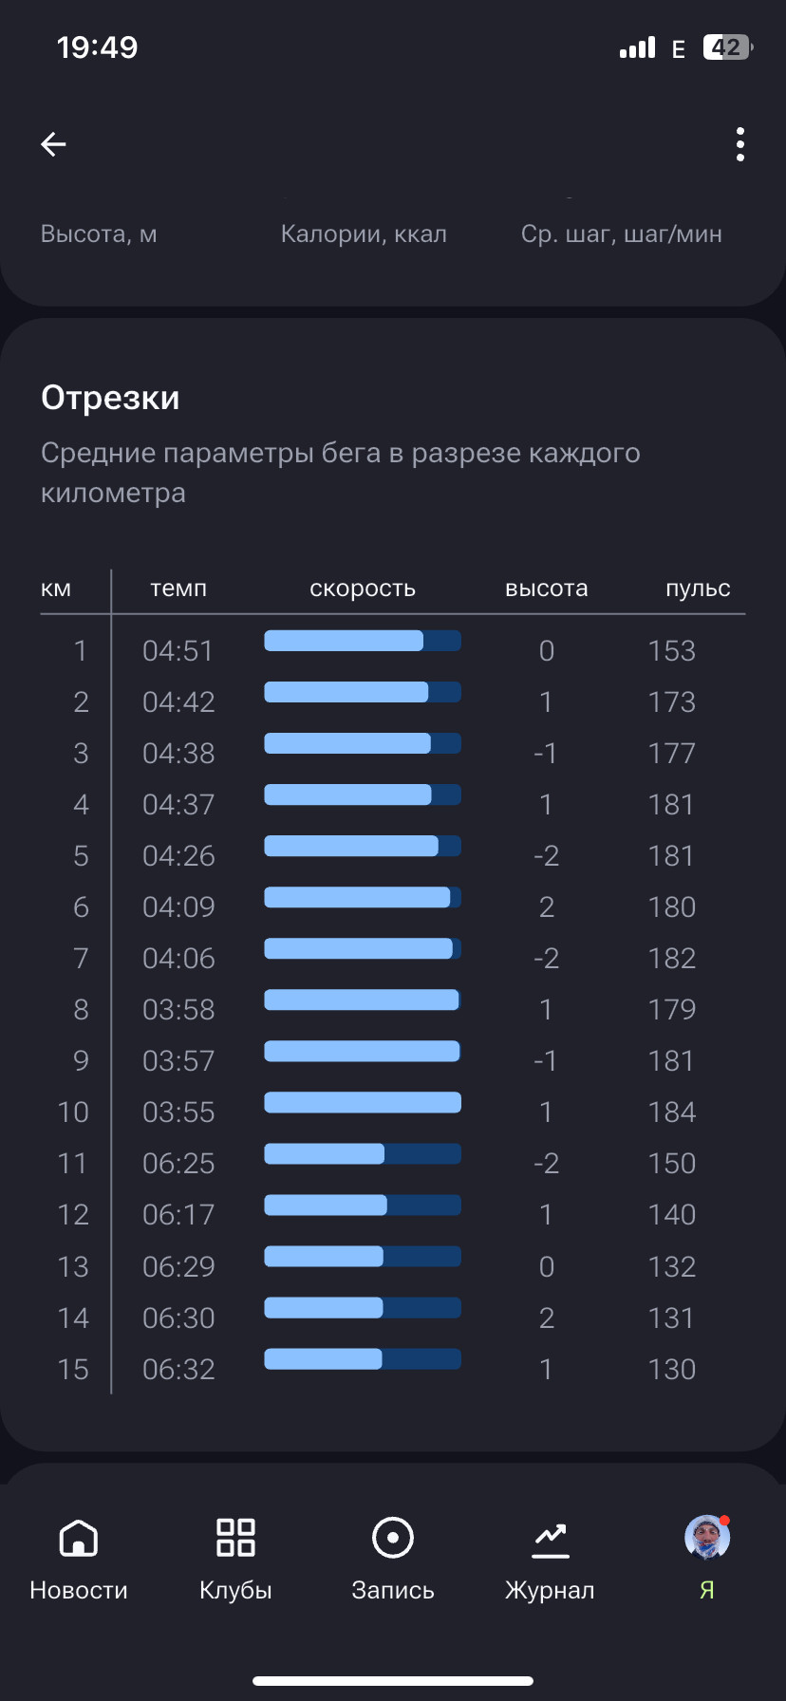Image resolution: width=786 pixels, height=1701 pixels.
Task: Select the kilometer 6 row pace 04:09
Action: pos(178,907)
